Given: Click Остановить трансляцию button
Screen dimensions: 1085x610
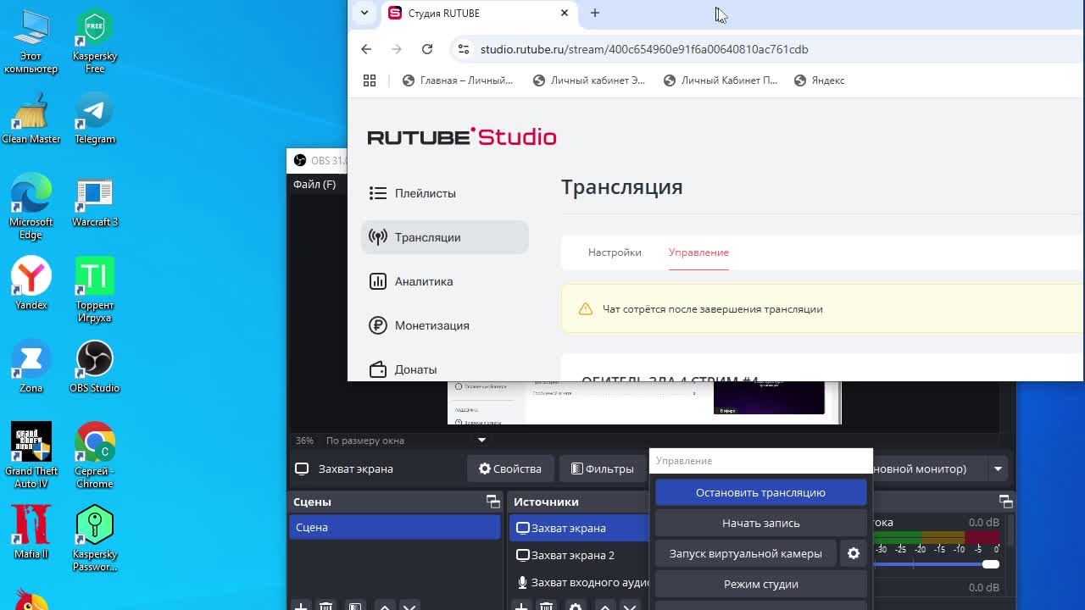Looking at the screenshot, I should [x=760, y=492].
